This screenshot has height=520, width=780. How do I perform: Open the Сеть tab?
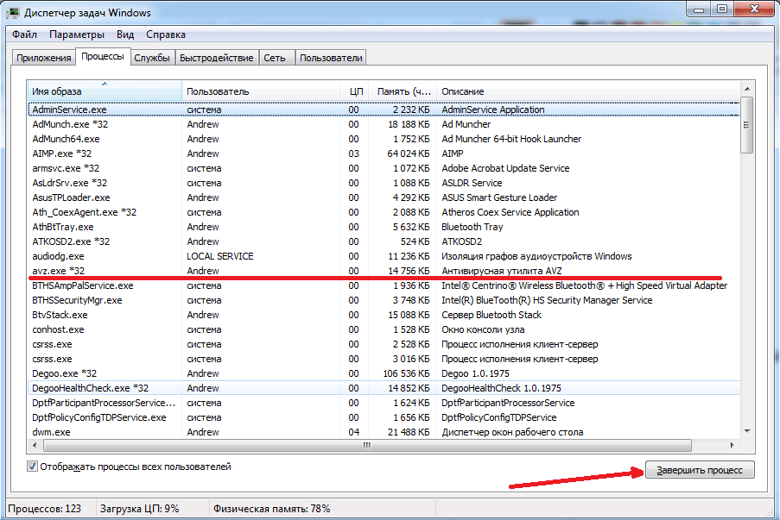pyautogui.click(x=275, y=58)
